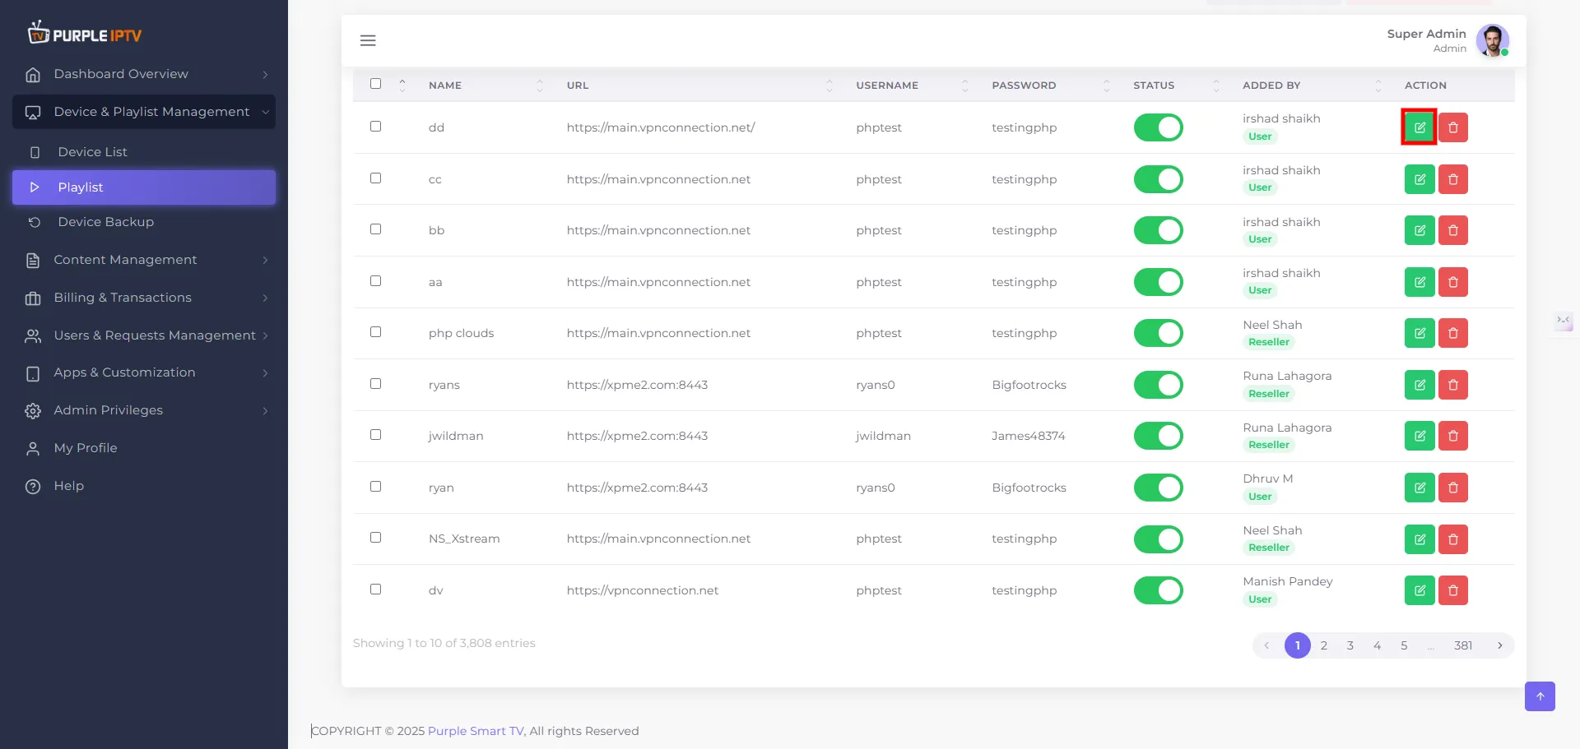The height and width of the screenshot is (749, 1580).
Task: Sort table by the Name column
Action: click(x=486, y=86)
